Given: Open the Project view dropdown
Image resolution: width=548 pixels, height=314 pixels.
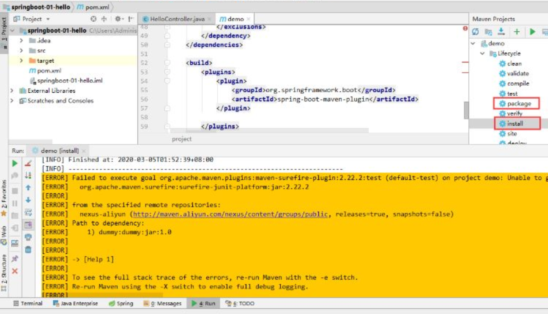Looking at the screenshot, I should pos(48,19).
